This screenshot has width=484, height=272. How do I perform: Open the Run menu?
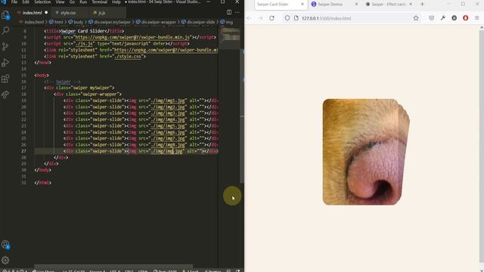click(83, 2)
